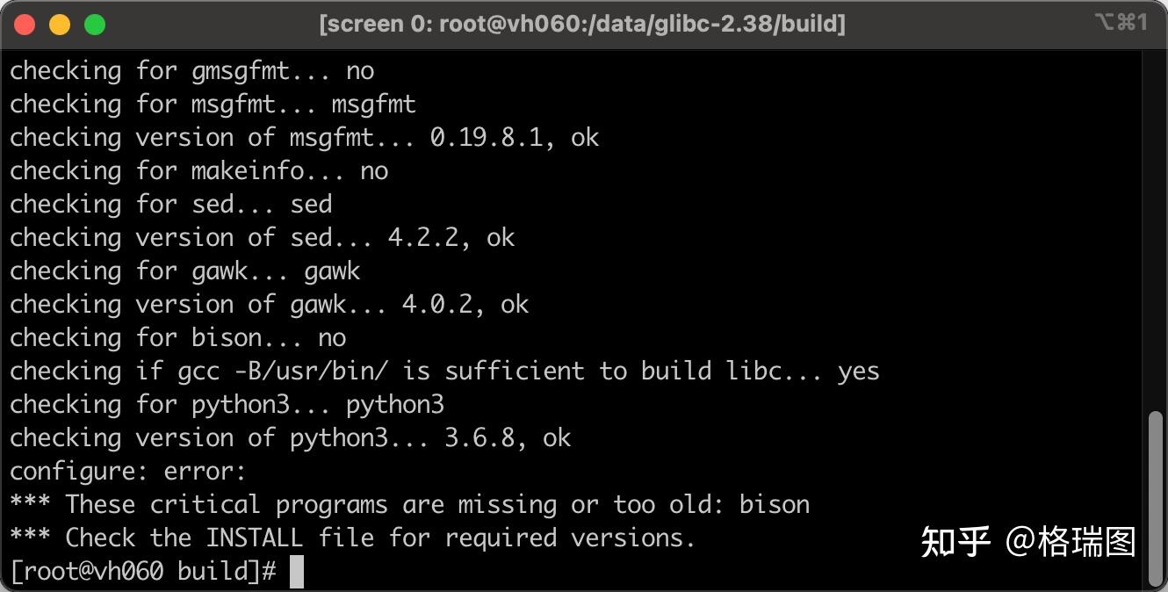Click the "checking for gmsgfmt... no" line
This screenshot has height=592, width=1168.
pos(191,70)
